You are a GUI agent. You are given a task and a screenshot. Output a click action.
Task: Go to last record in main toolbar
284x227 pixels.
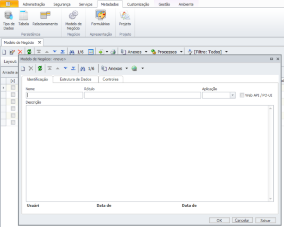pos(63,52)
